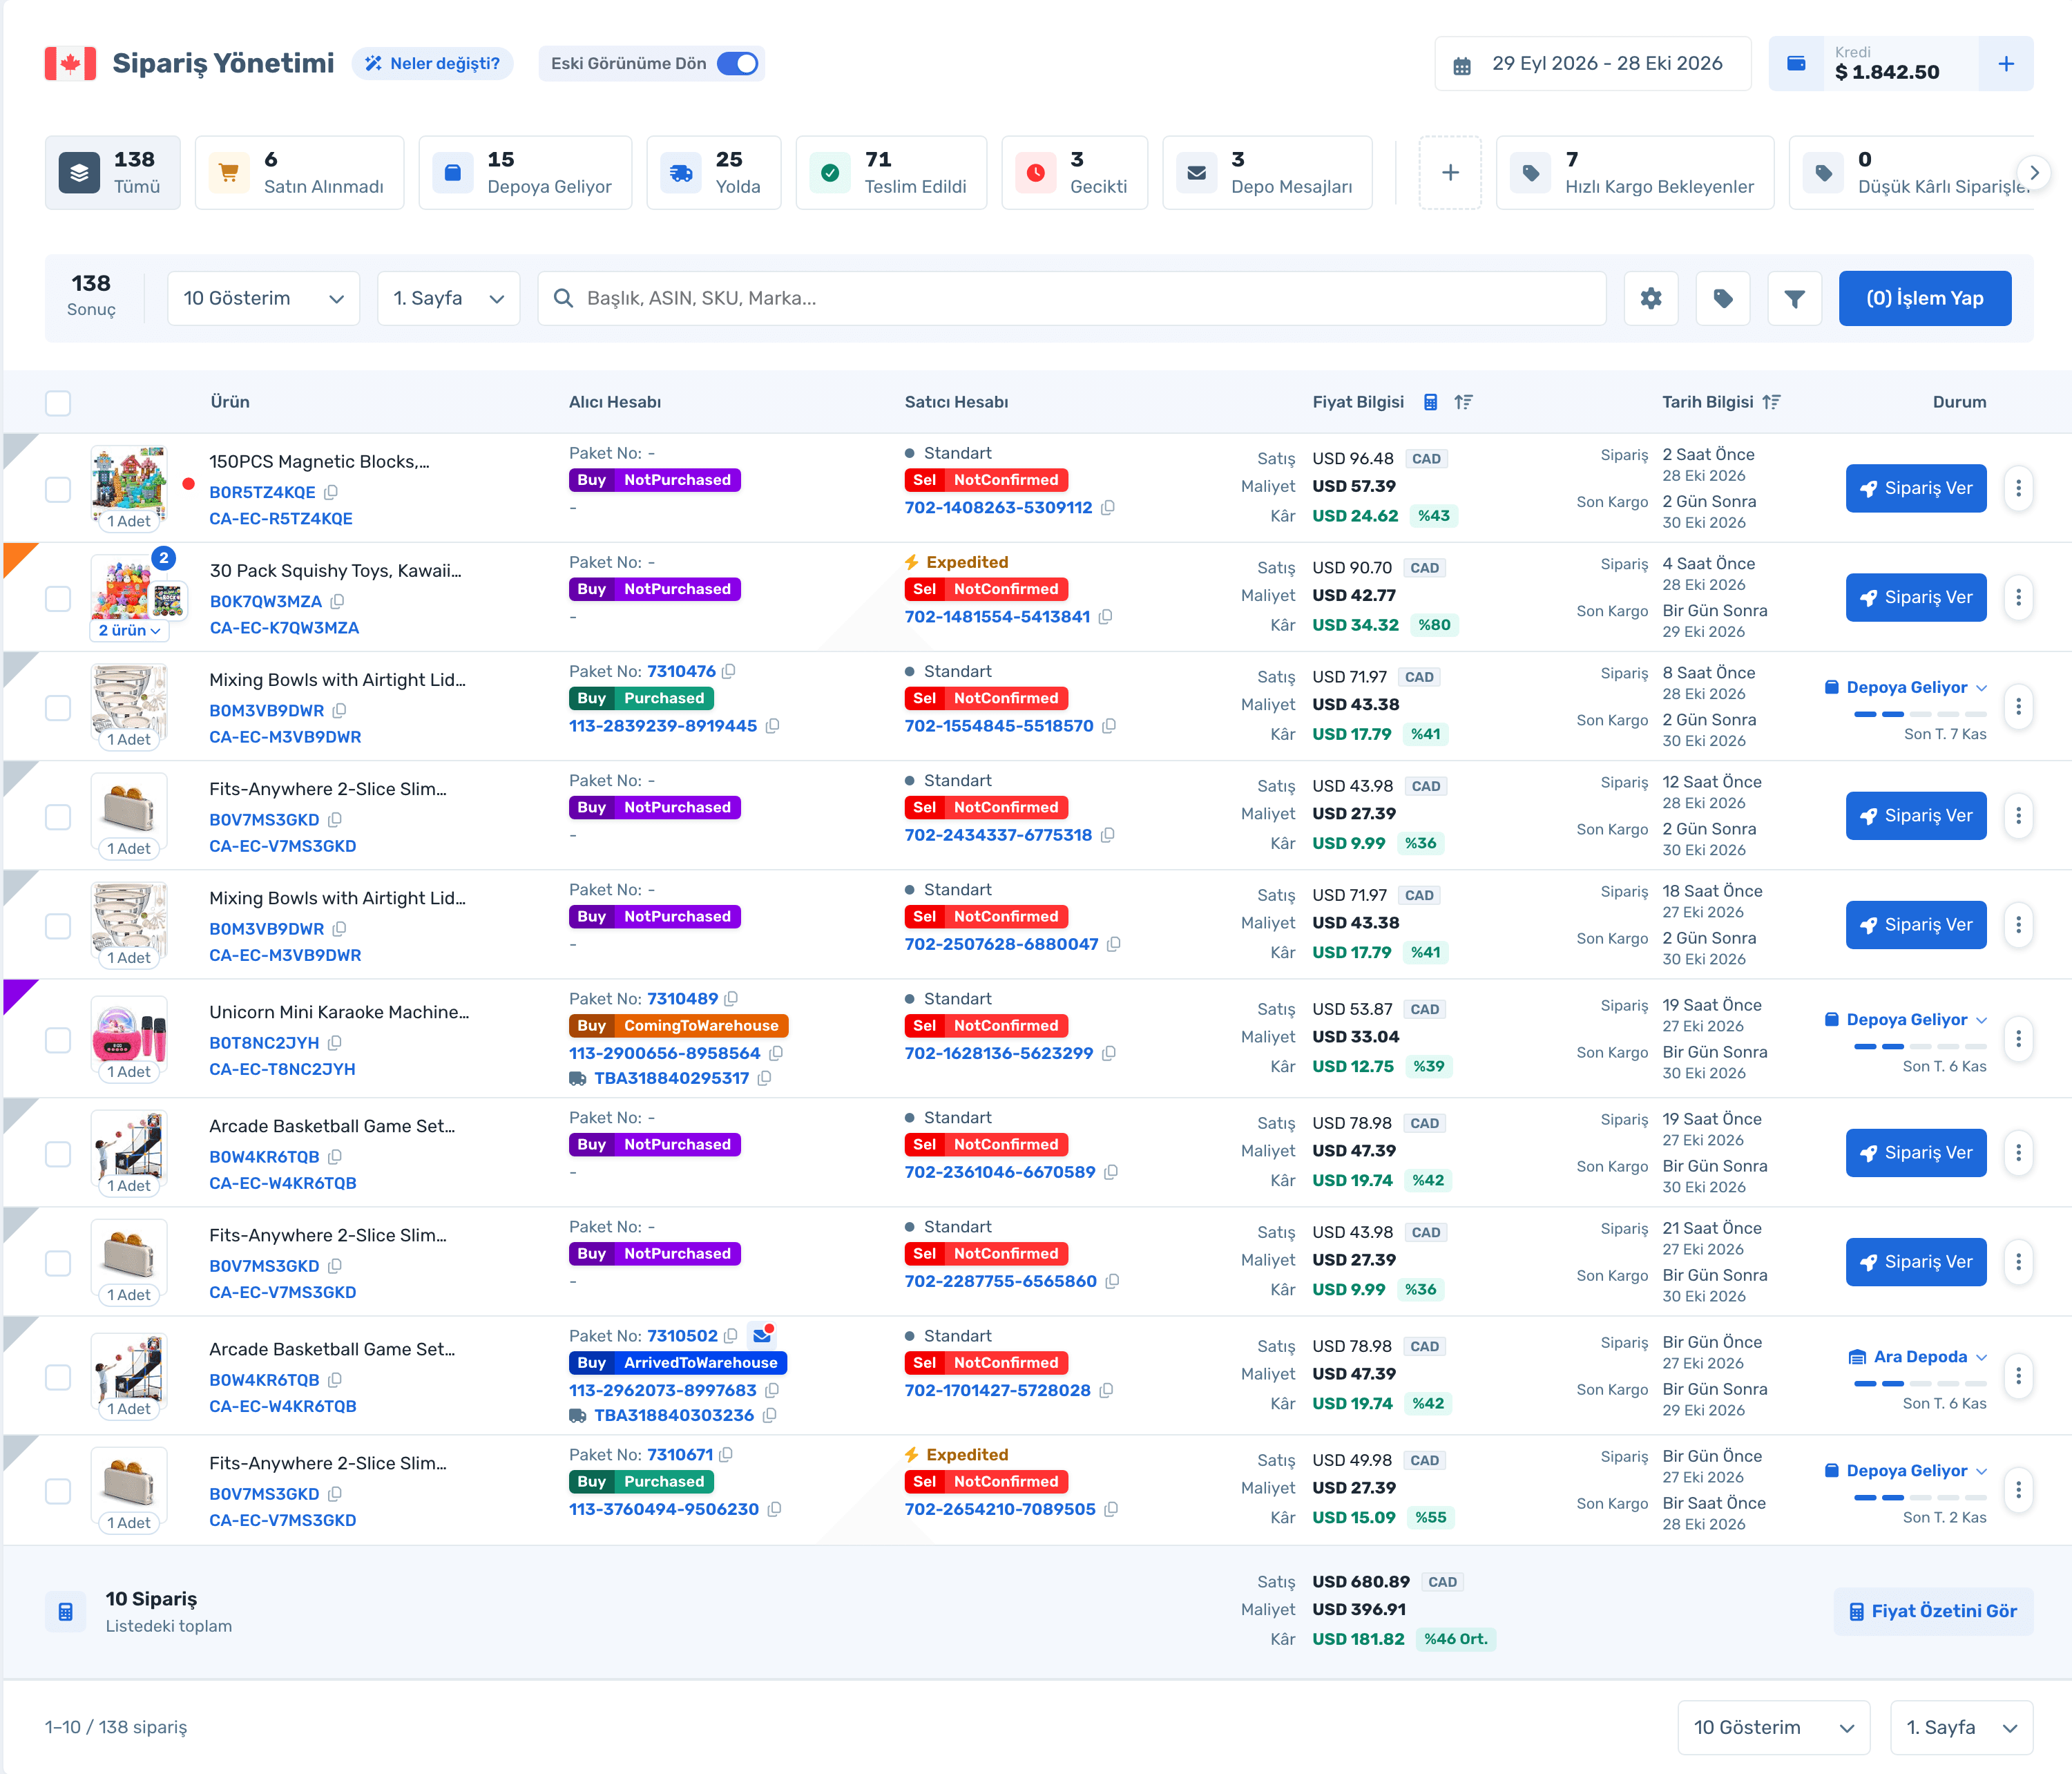Click the calculator icon next to Fiyat Bilgisi
This screenshot has height=1774, width=2072.
(1431, 402)
